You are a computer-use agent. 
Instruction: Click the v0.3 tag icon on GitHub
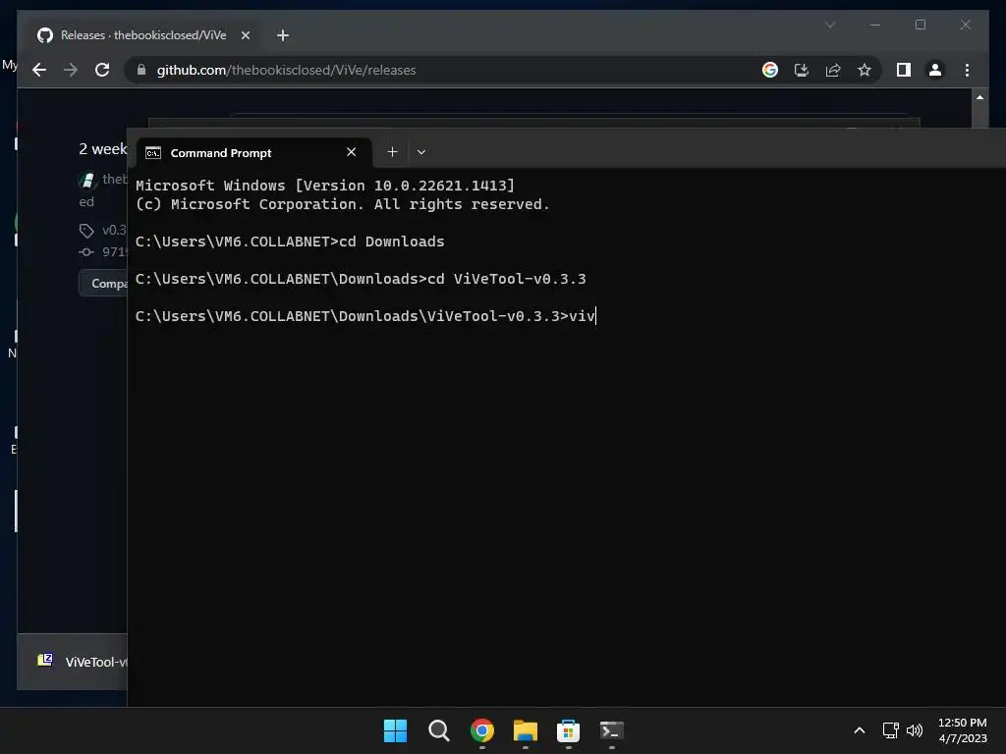pyautogui.click(x=86, y=230)
